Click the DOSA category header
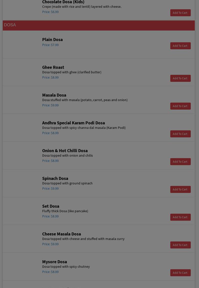This screenshot has width=199, height=288. [x=10, y=25]
